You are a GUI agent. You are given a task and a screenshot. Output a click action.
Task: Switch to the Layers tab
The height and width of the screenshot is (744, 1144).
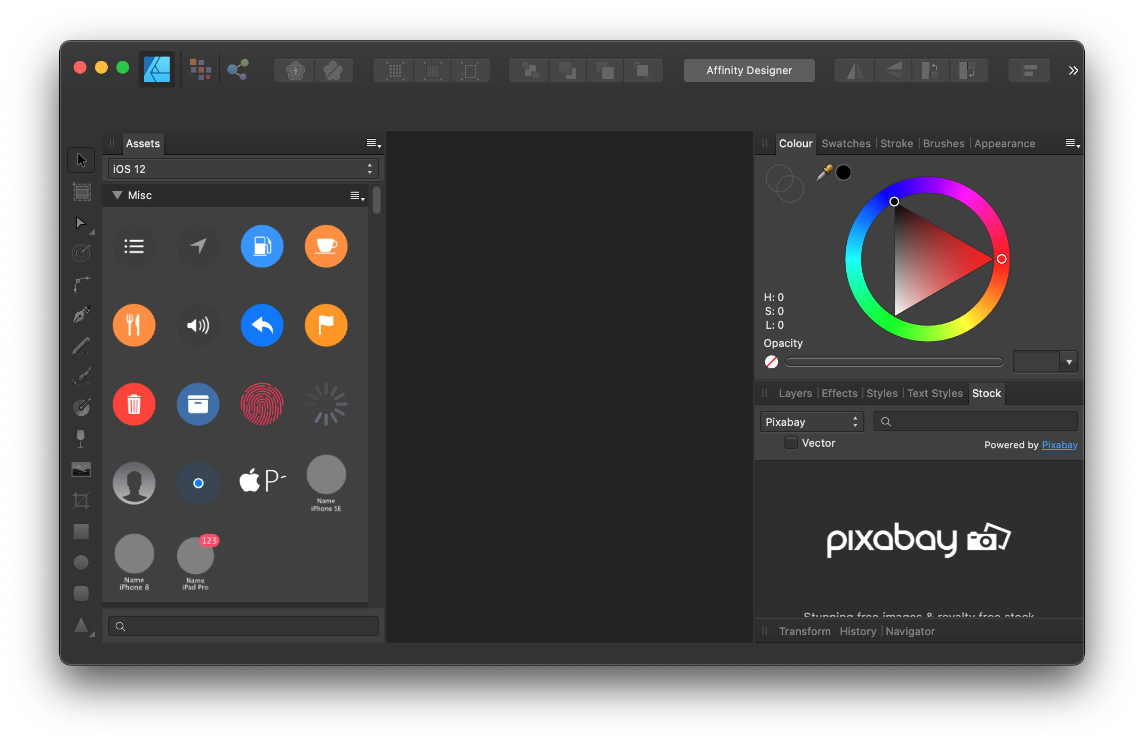795,393
